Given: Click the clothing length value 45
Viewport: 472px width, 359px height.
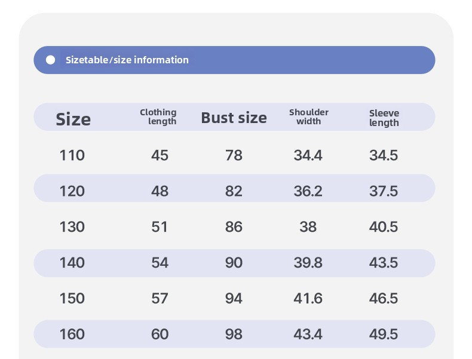Looking at the screenshot, I should point(160,155).
